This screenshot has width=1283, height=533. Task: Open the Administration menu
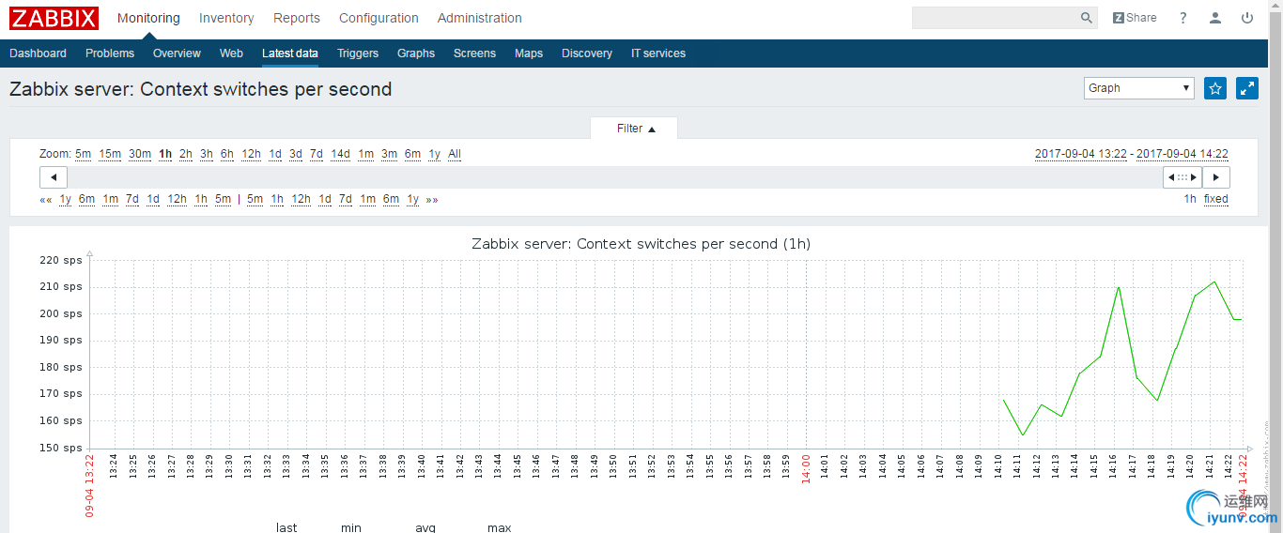pos(480,18)
